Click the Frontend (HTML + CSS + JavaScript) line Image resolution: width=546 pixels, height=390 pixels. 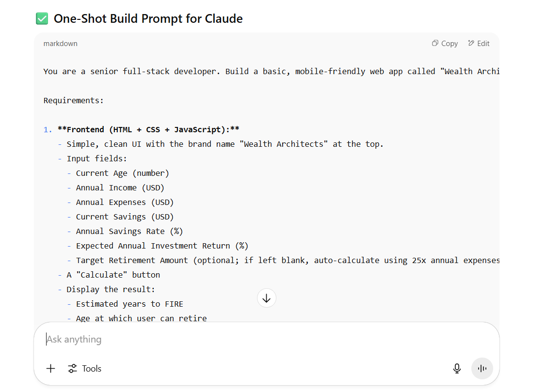pyautogui.click(x=149, y=130)
